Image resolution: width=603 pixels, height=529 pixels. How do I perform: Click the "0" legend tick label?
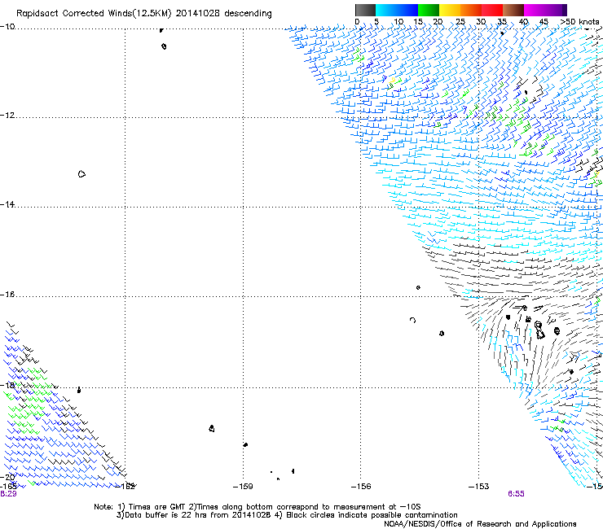click(357, 21)
